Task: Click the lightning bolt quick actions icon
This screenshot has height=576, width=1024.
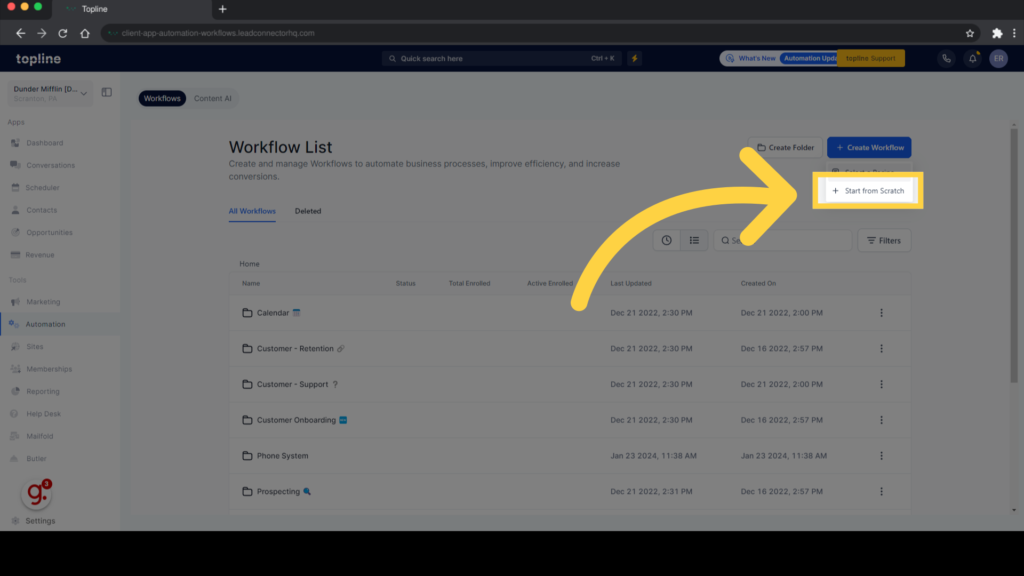Action: (635, 59)
